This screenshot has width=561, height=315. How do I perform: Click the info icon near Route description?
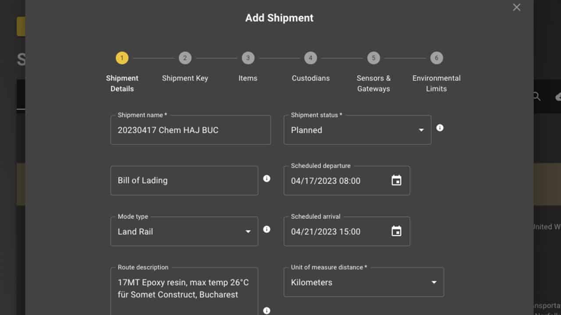tap(266, 311)
